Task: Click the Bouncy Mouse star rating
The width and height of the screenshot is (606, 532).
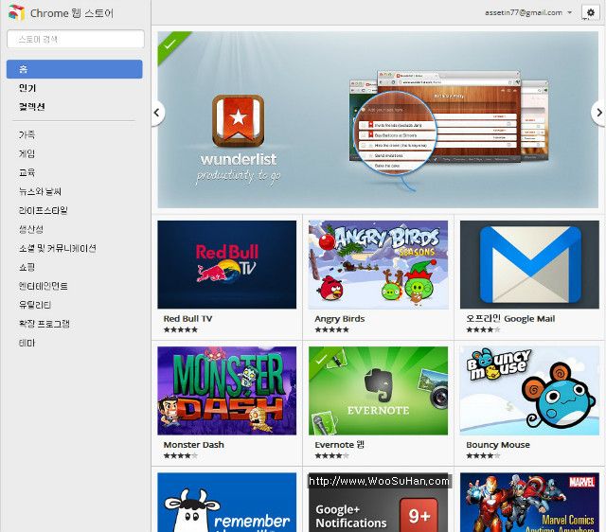Action: click(x=483, y=455)
